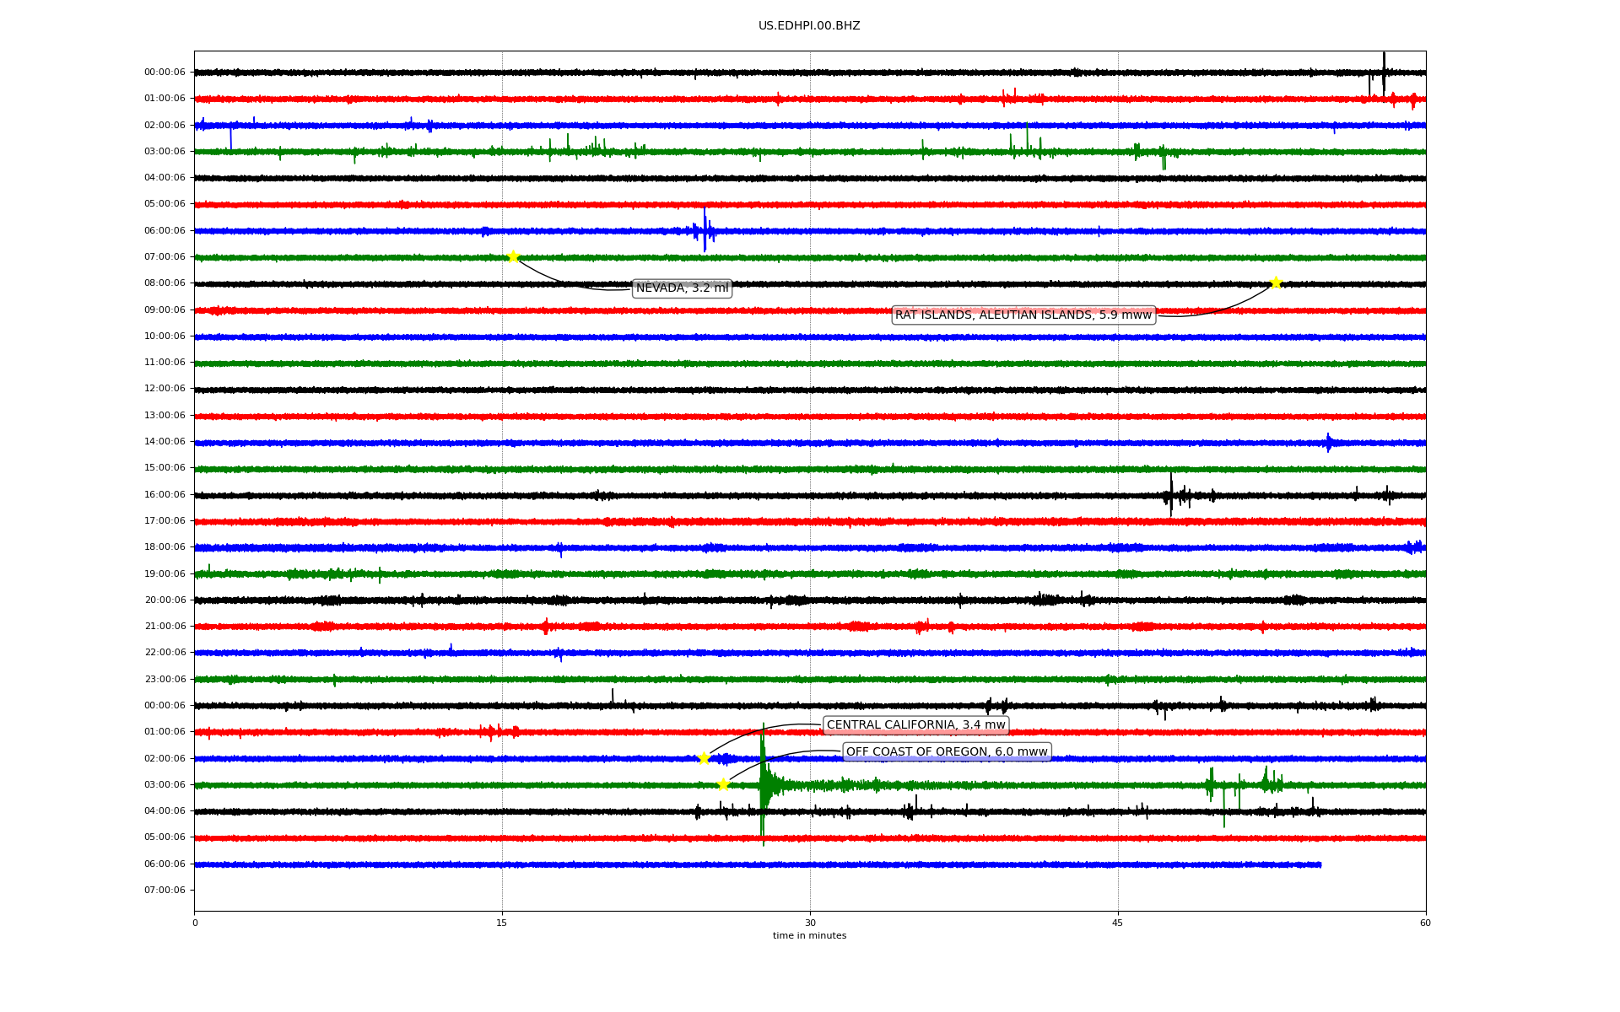Click the Rat Islands earthquake star marker
Screen dimensions: 1620x1012
[1276, 283]
